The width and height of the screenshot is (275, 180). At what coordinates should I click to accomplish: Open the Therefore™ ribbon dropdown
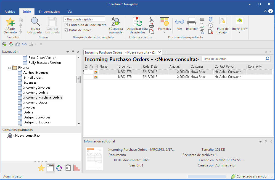(x=239, y=32)
